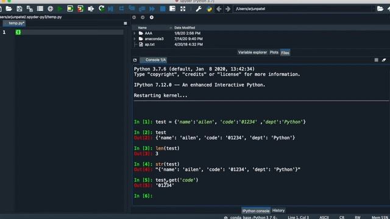
Task: Click the Line 1, Col 3 status
Action: click(x=298, y=217)
